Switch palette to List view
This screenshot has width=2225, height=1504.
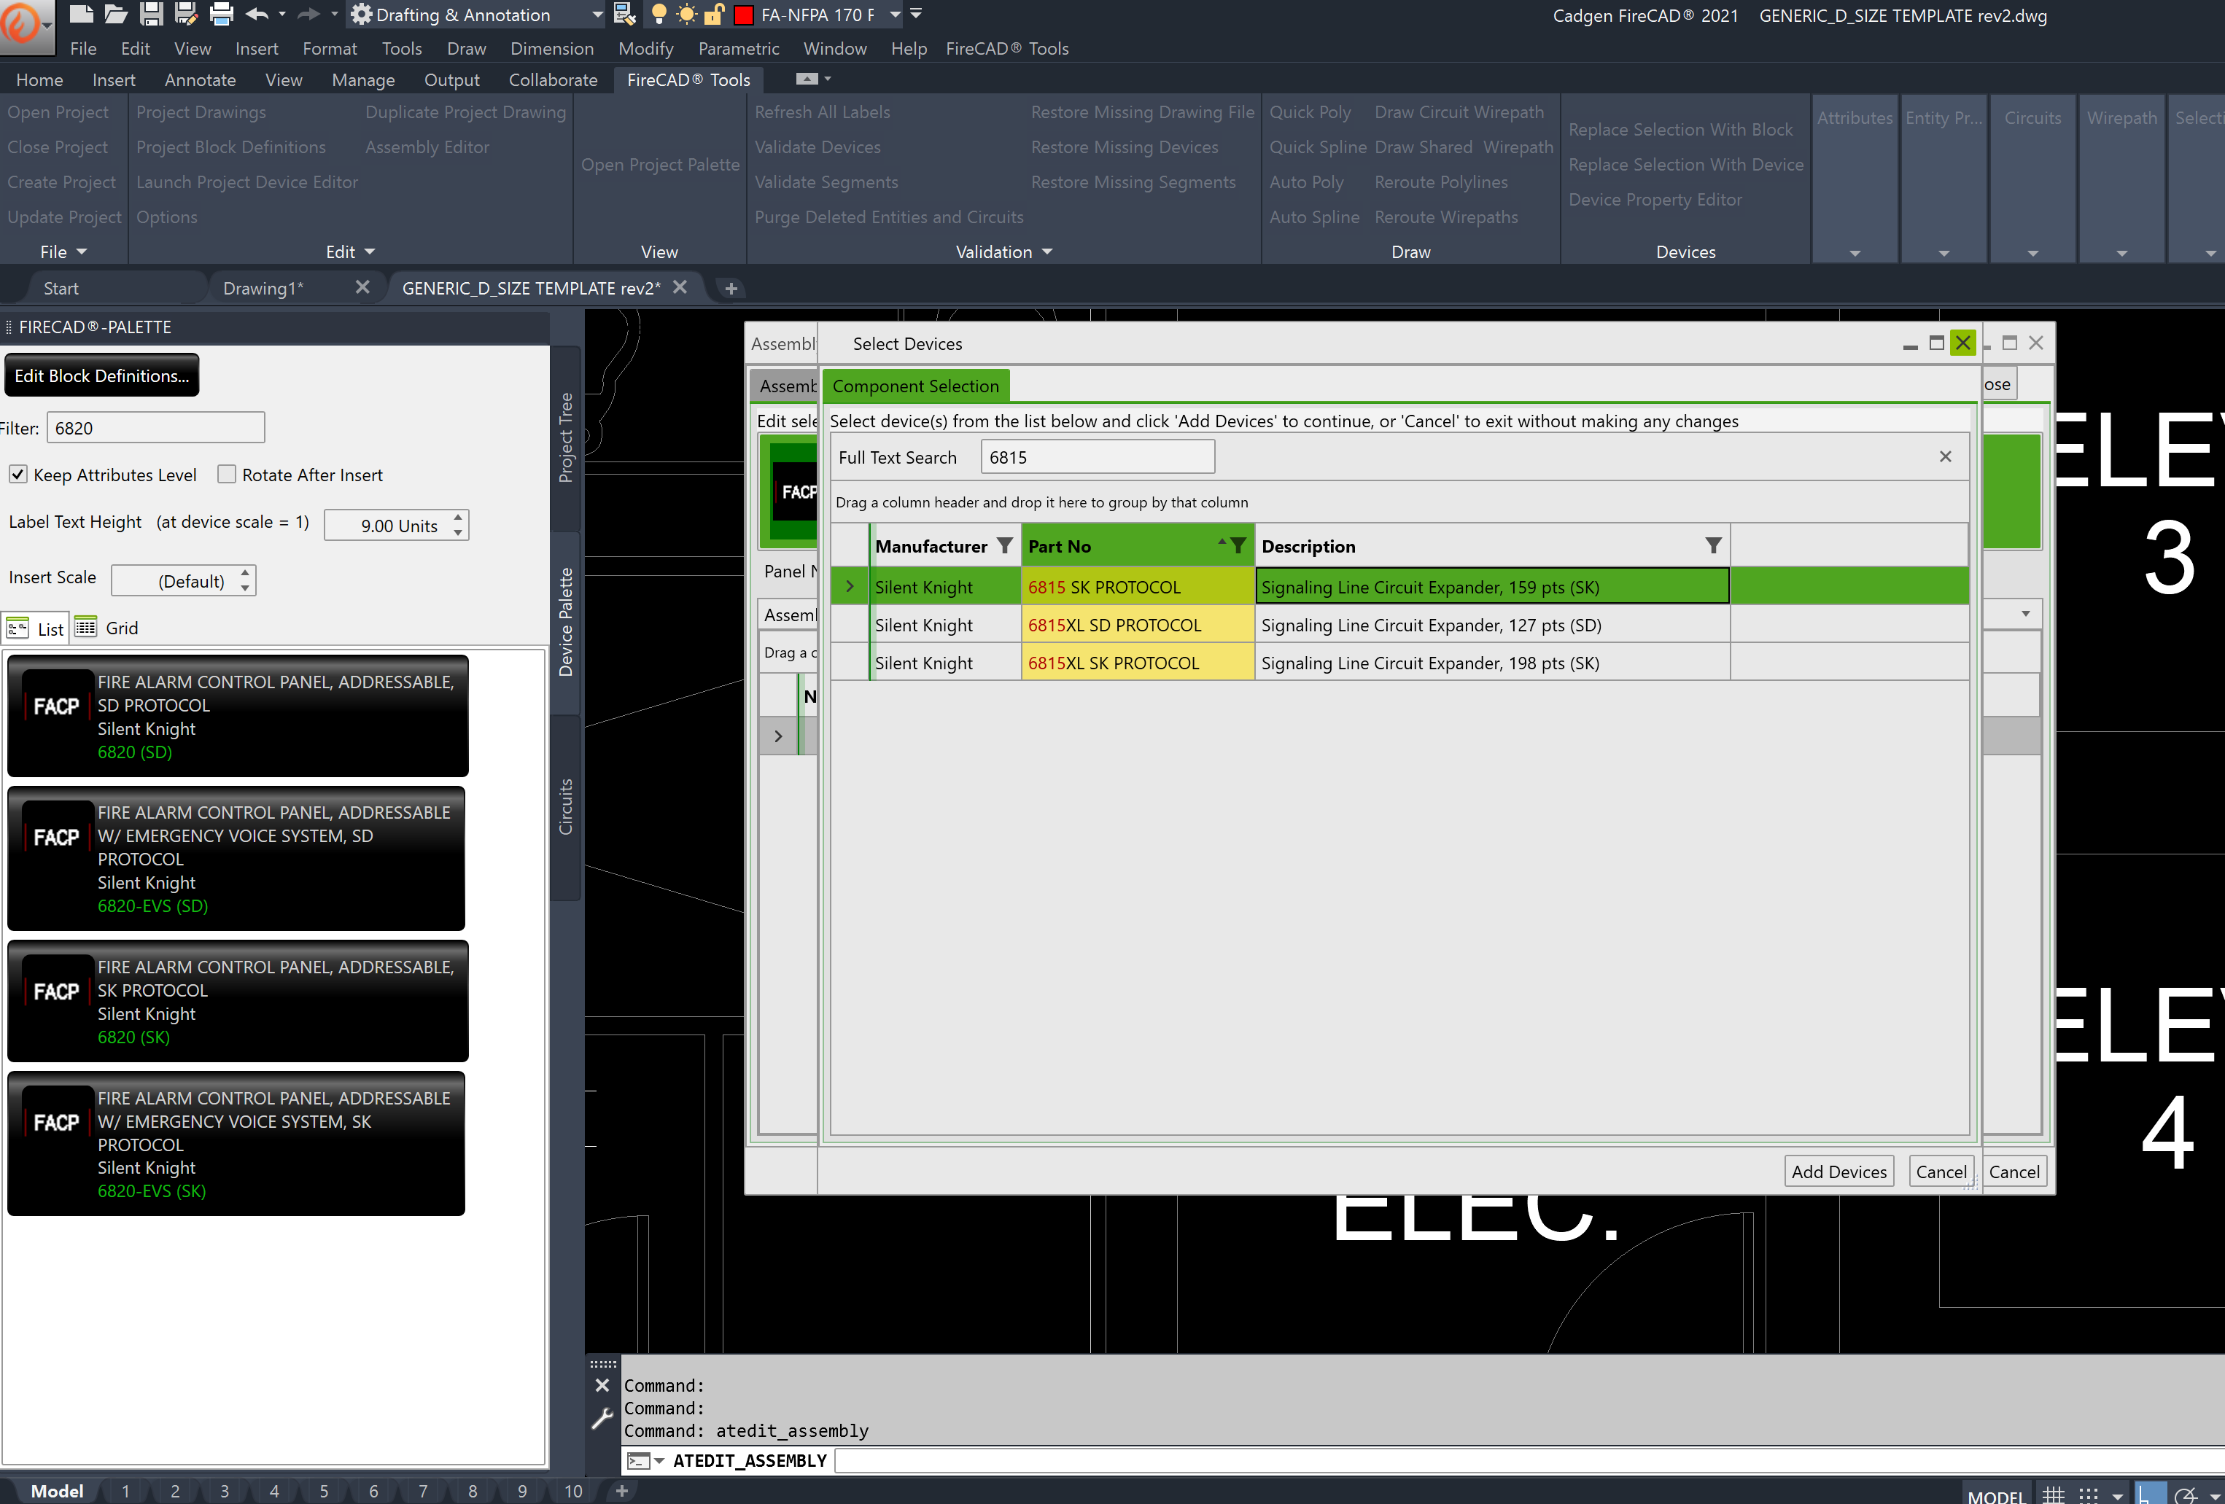pyautogui.click(x=36, y=628)
